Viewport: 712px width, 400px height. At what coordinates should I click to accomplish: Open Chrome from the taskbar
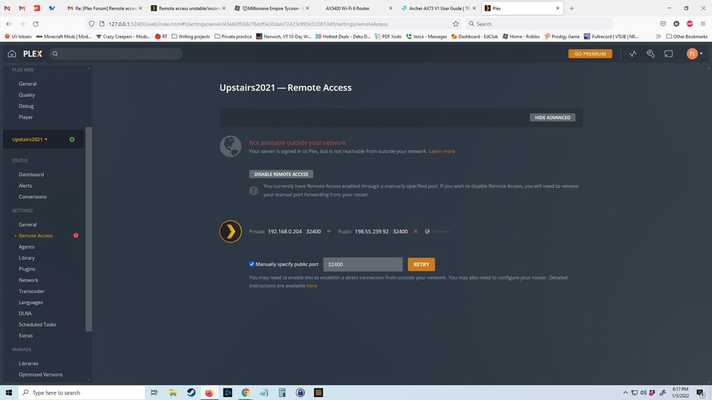click(x=245, y=392)
